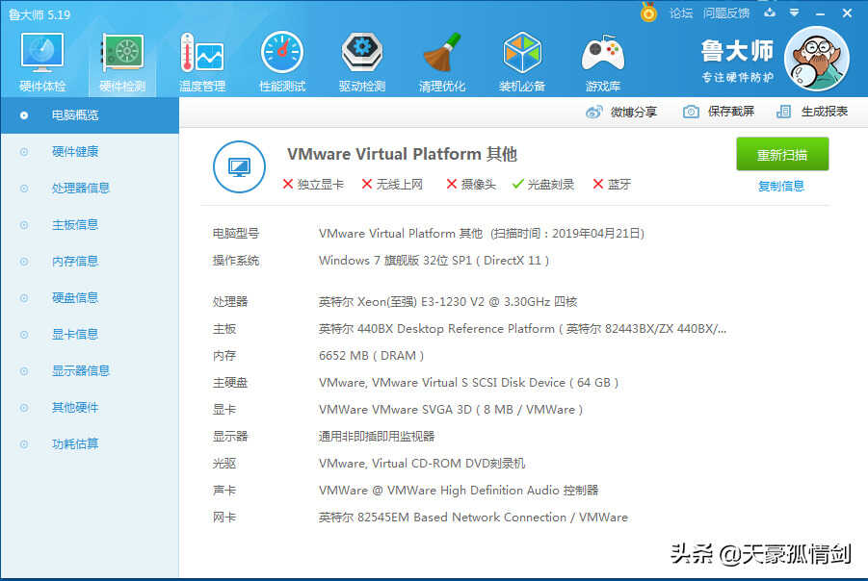Click the 保存截屏 text label

click(x=730, y=112)
